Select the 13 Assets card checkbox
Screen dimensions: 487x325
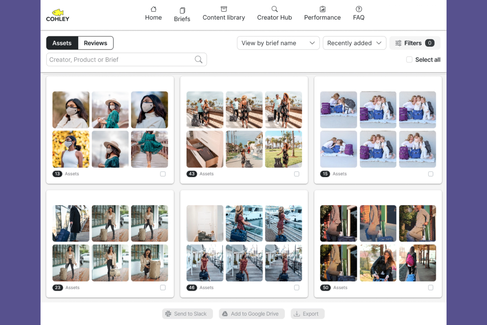[x=163, y=174]
